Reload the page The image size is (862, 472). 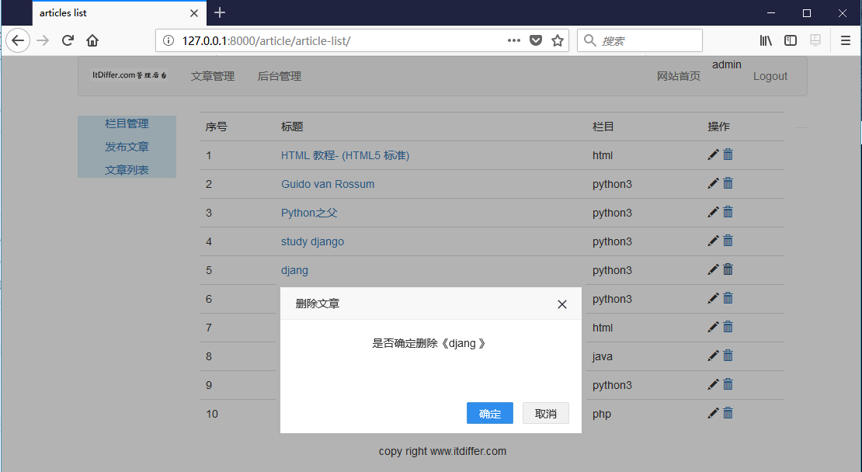(x=68, y=40)
